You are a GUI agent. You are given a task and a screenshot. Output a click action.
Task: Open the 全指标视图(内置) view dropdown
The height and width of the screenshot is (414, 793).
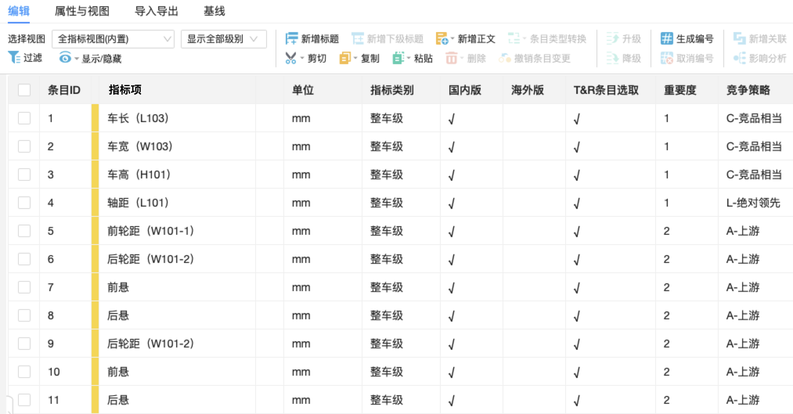tap(113, 39)
